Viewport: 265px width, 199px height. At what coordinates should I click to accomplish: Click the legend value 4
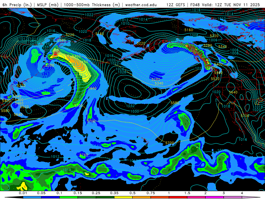coord(242,193)
